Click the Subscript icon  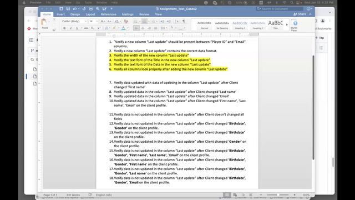pos(93,28)
